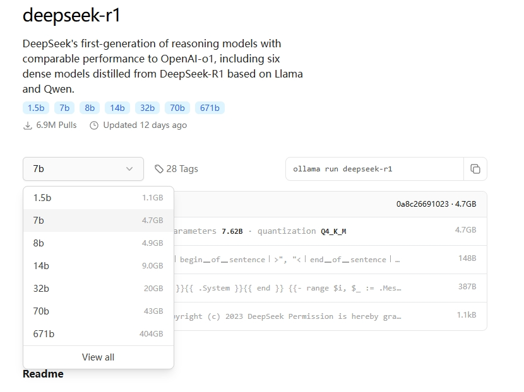Click the clock icon beside Updated
This screenshot has width=524, height=392.
(x=94, y=125)
